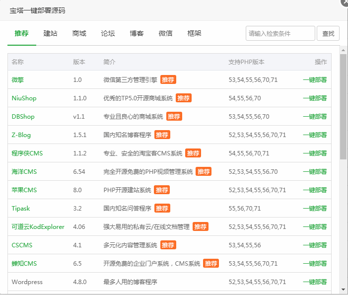348x295 pixels.
Task: Focus the 请输入检索条件 search field
Action: (x=280, y=33)
